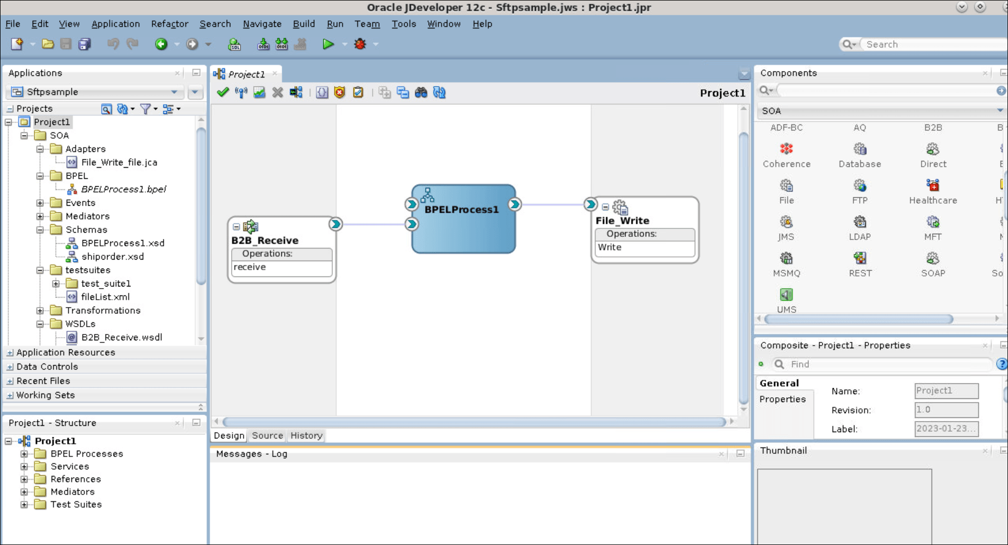Select the Healthcare adapter component
1008x545 pixels.
pyautogui.click(x=933, y=192)
